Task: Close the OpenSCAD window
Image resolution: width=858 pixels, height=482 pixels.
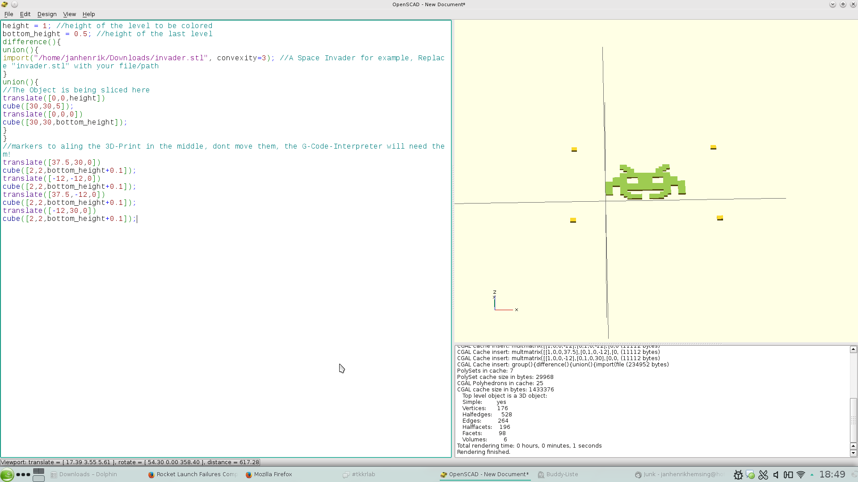Action: click(x=853, y=4)
